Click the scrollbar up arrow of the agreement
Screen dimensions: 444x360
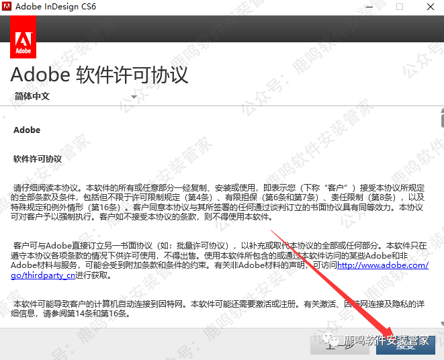pos(441,109)
